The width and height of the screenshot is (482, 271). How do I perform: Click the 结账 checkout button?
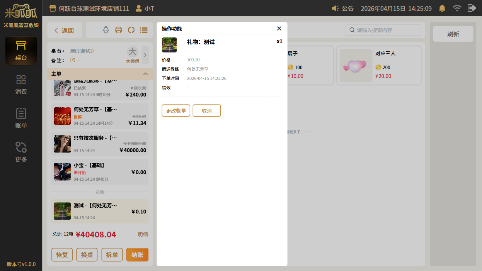pyautogui.click(x=137, y=255)
